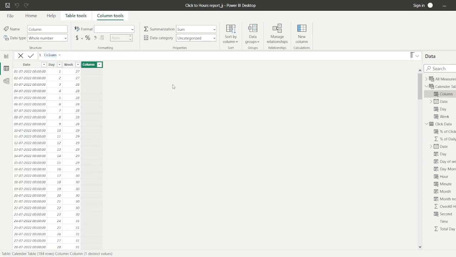
Task: Click vertical scrollbar up arrow
Action: pos(420,70)
